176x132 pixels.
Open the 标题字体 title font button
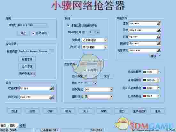27,59
